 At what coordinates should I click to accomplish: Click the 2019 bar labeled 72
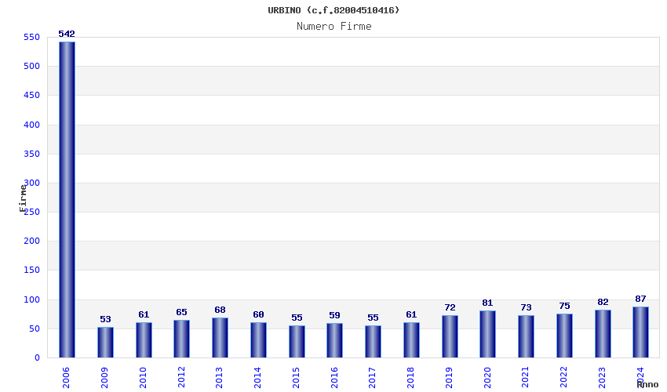(x=450, y=337)
